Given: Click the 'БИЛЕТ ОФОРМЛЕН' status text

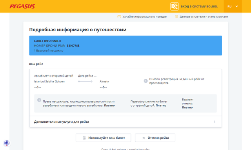Looking at the screenshot, I should (x=47, y=41).
